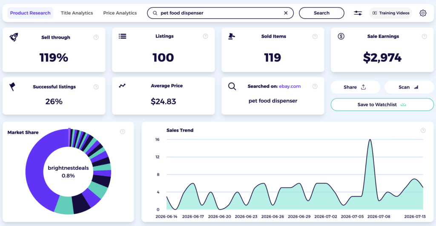Open the Sales Trend help icon
436x226 pixels.
pos(423,130)
